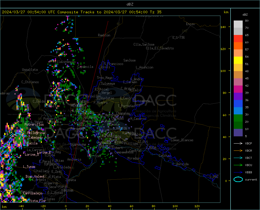Click the cyan VBCT arrow in the legend
260x210 pixels.
click(238, 158)
